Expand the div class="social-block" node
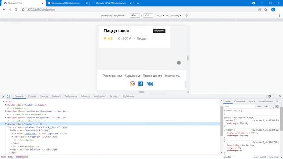The width and height of the screenshot is (283, 159). pyautogui.click(x=10, y=149)
